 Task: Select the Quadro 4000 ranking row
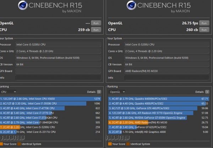click(x=159, y=103)
